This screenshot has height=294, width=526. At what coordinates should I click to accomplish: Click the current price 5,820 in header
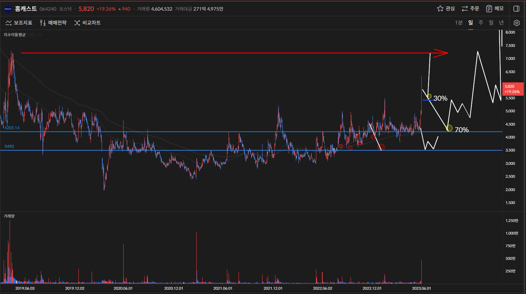pyautogui.click(x=86, y=9)
